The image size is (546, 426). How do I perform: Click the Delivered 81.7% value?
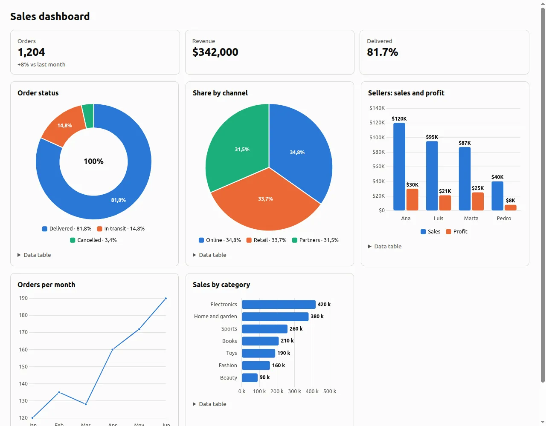click(x=382, y=52)
